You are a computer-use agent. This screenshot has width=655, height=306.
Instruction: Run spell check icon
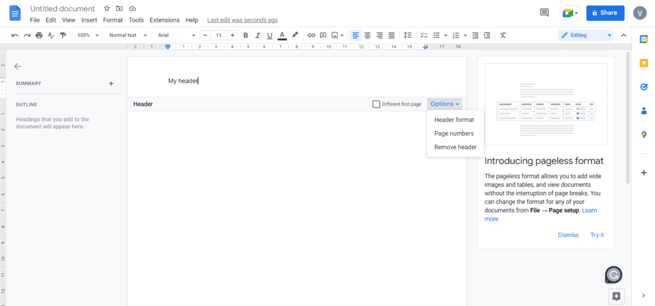click(51, 35)
